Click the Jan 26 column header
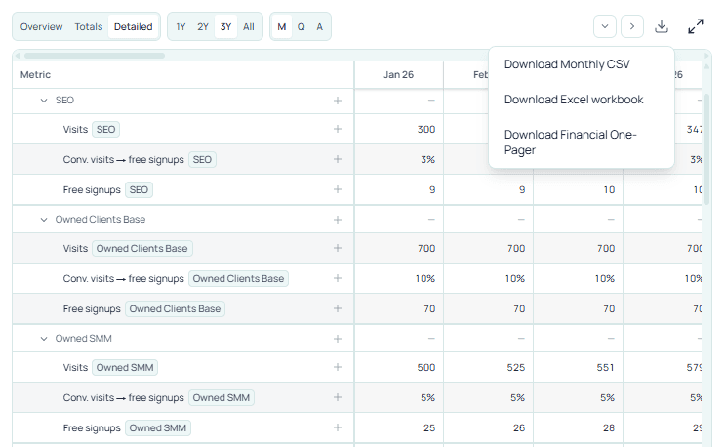Image resolution: width=725 pixels, height=447 pixels. click(x=398, y=74)
